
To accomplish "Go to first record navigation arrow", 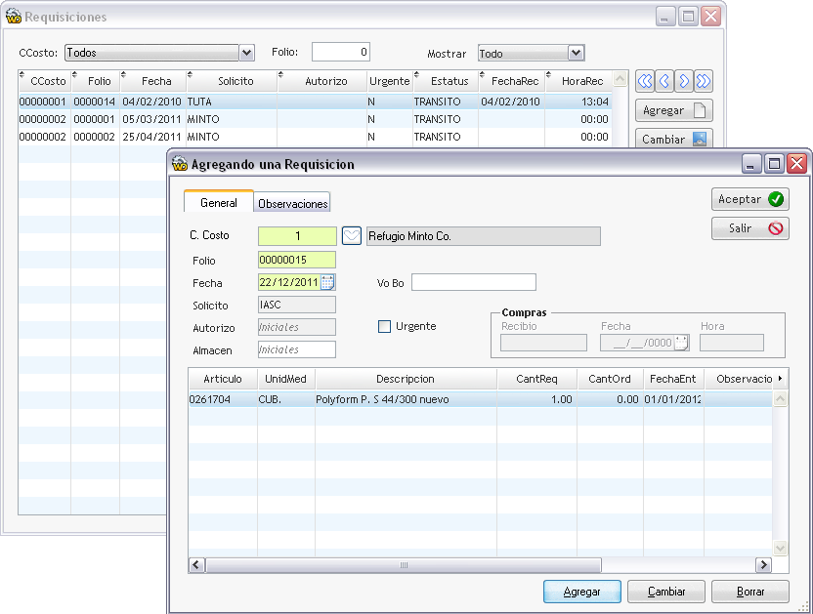I will coord(645,81).
